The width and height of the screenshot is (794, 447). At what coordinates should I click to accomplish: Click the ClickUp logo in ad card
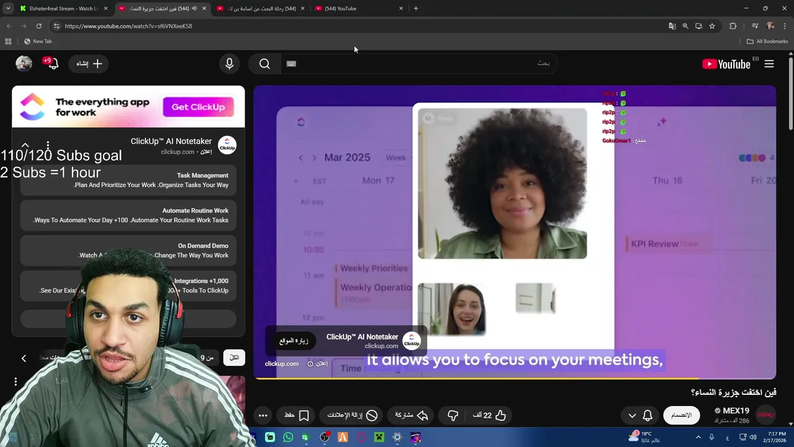point(227,145)
